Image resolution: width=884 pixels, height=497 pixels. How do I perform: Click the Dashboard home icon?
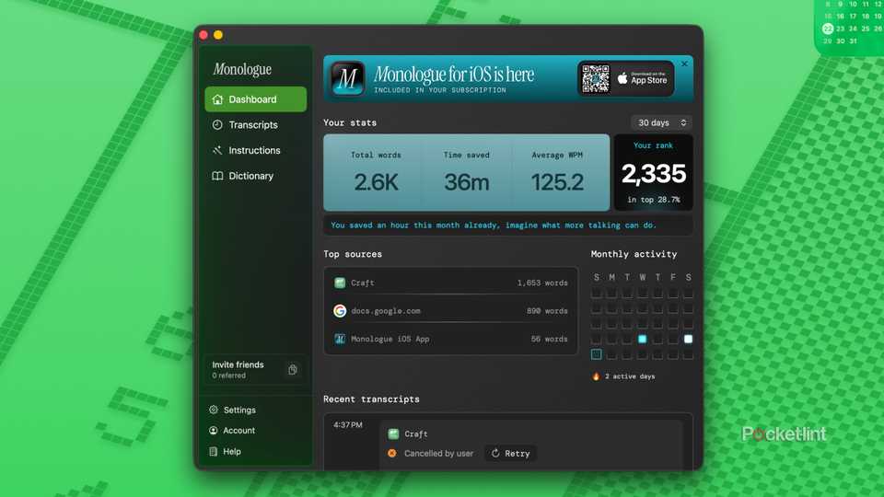[x=217, y=99]
